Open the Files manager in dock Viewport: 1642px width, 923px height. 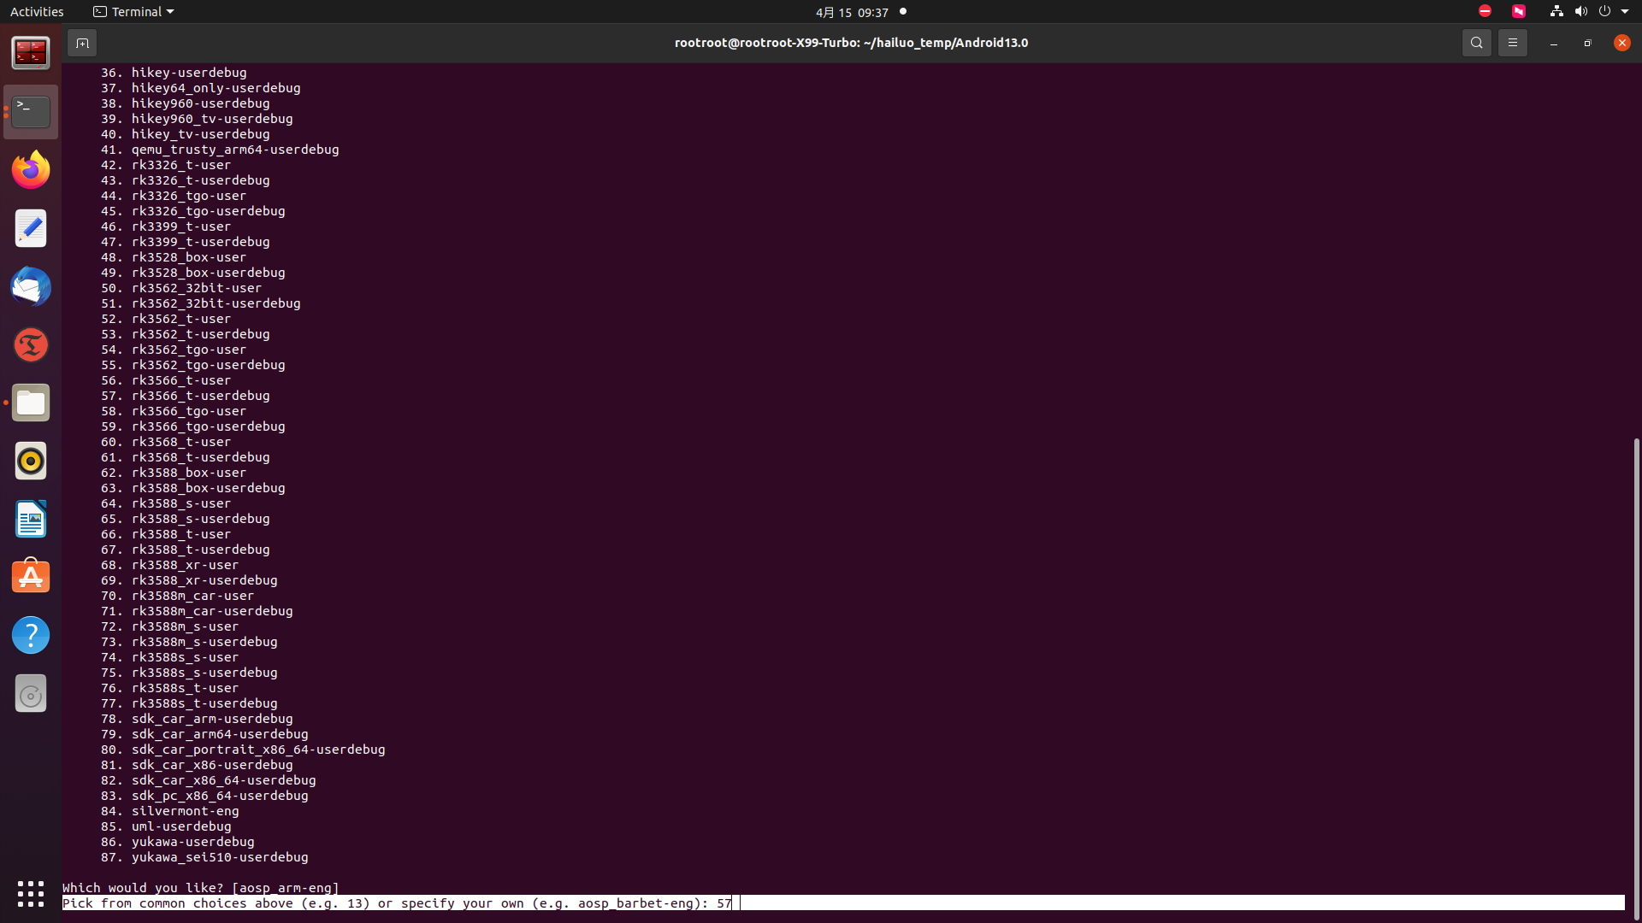(x=31, y=403)
